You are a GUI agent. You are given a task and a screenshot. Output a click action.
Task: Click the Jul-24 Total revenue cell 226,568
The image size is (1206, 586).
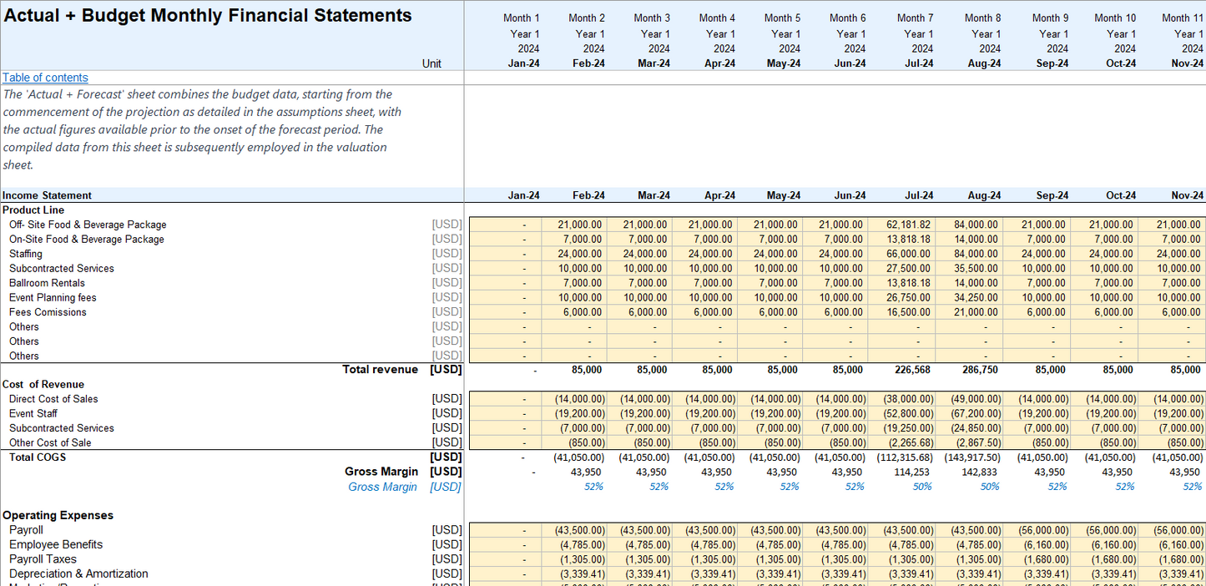point(911,370)
